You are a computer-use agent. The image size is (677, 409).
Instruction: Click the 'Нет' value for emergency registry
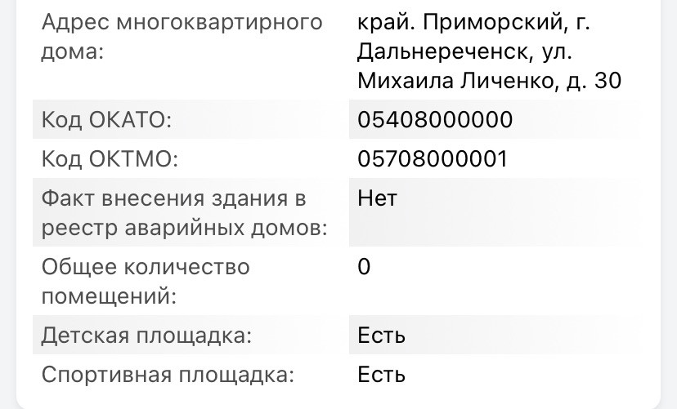(377, 198)
